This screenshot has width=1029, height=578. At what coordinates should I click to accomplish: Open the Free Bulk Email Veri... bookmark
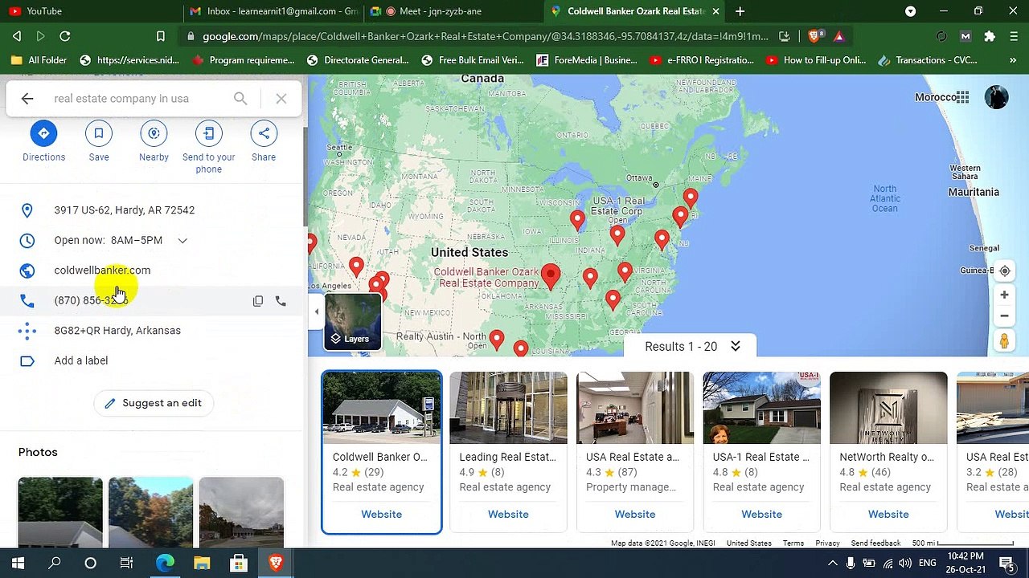pyautogui.click(x=473, y=60)
